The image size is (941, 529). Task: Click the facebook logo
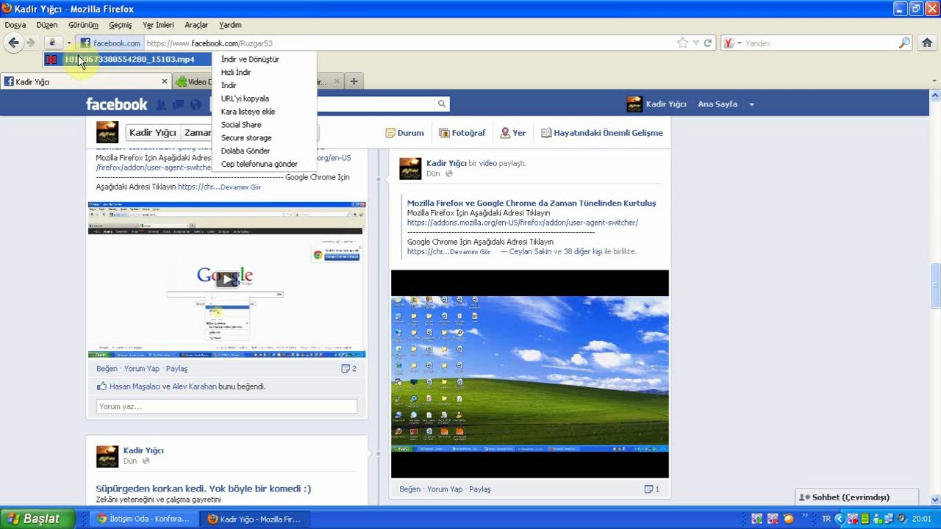coord(116,104)
